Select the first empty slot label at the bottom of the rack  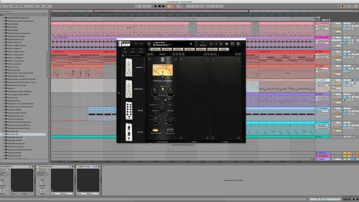(194, 142)
